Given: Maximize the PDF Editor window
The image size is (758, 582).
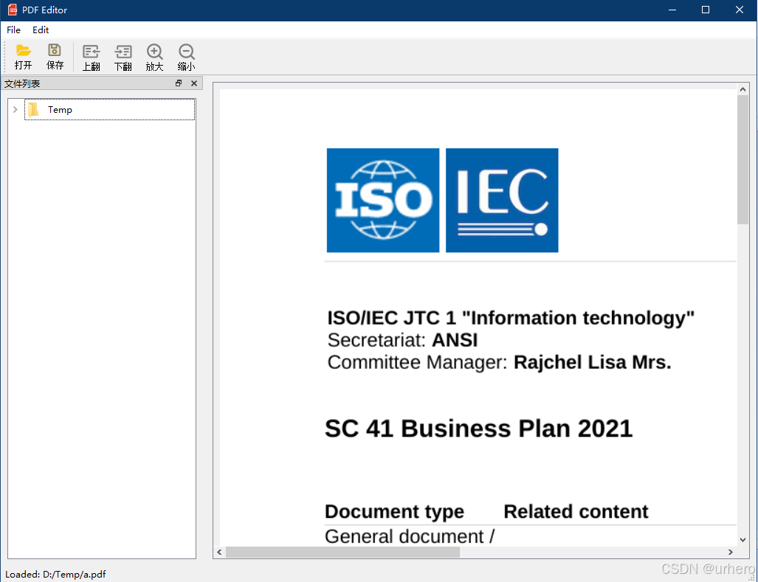Looking at the screenshot, I should click(x=706, y=10).
